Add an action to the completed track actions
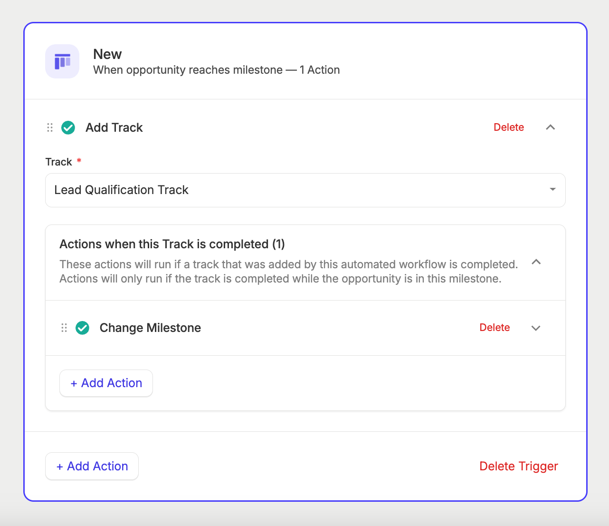609x526 pixels. (106, 383)
